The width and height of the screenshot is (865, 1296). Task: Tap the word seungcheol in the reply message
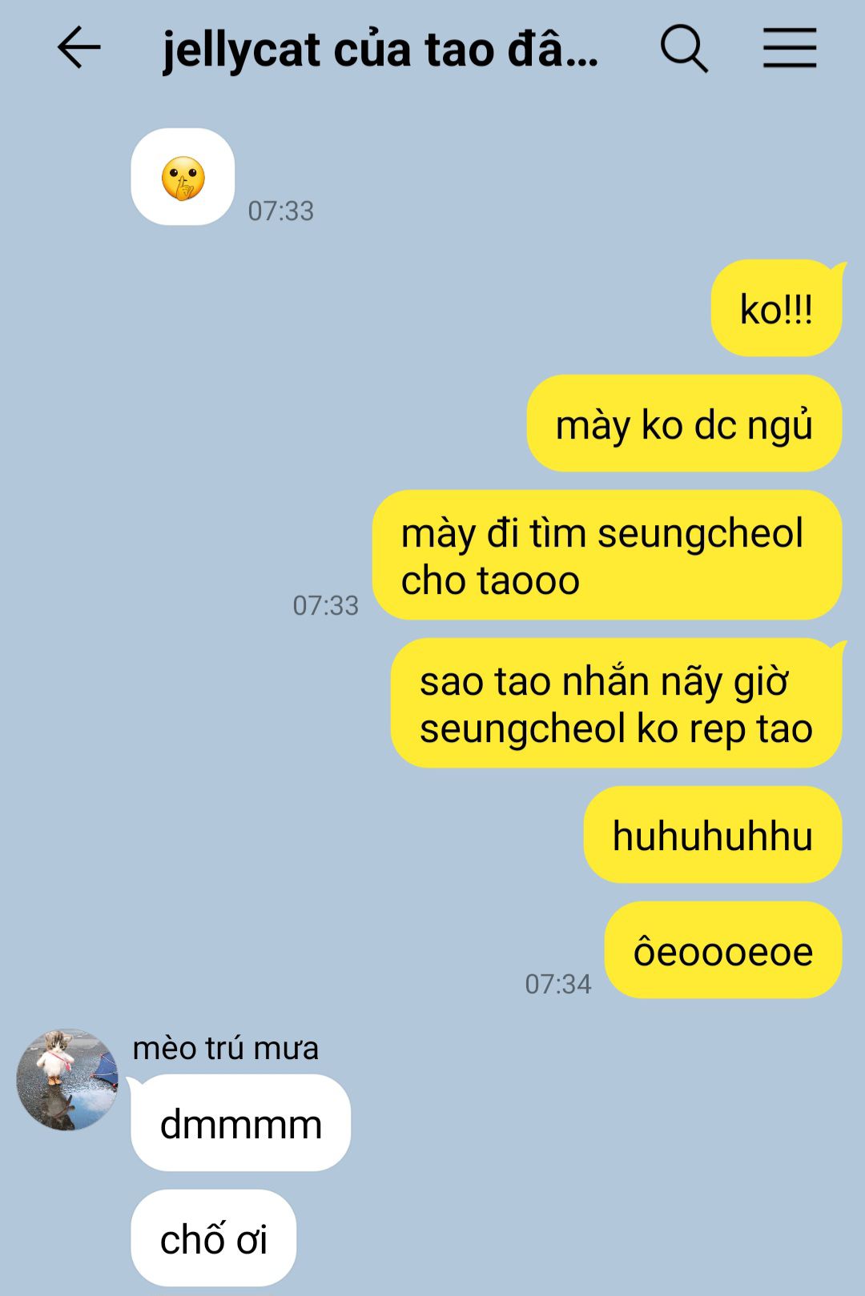522,729
